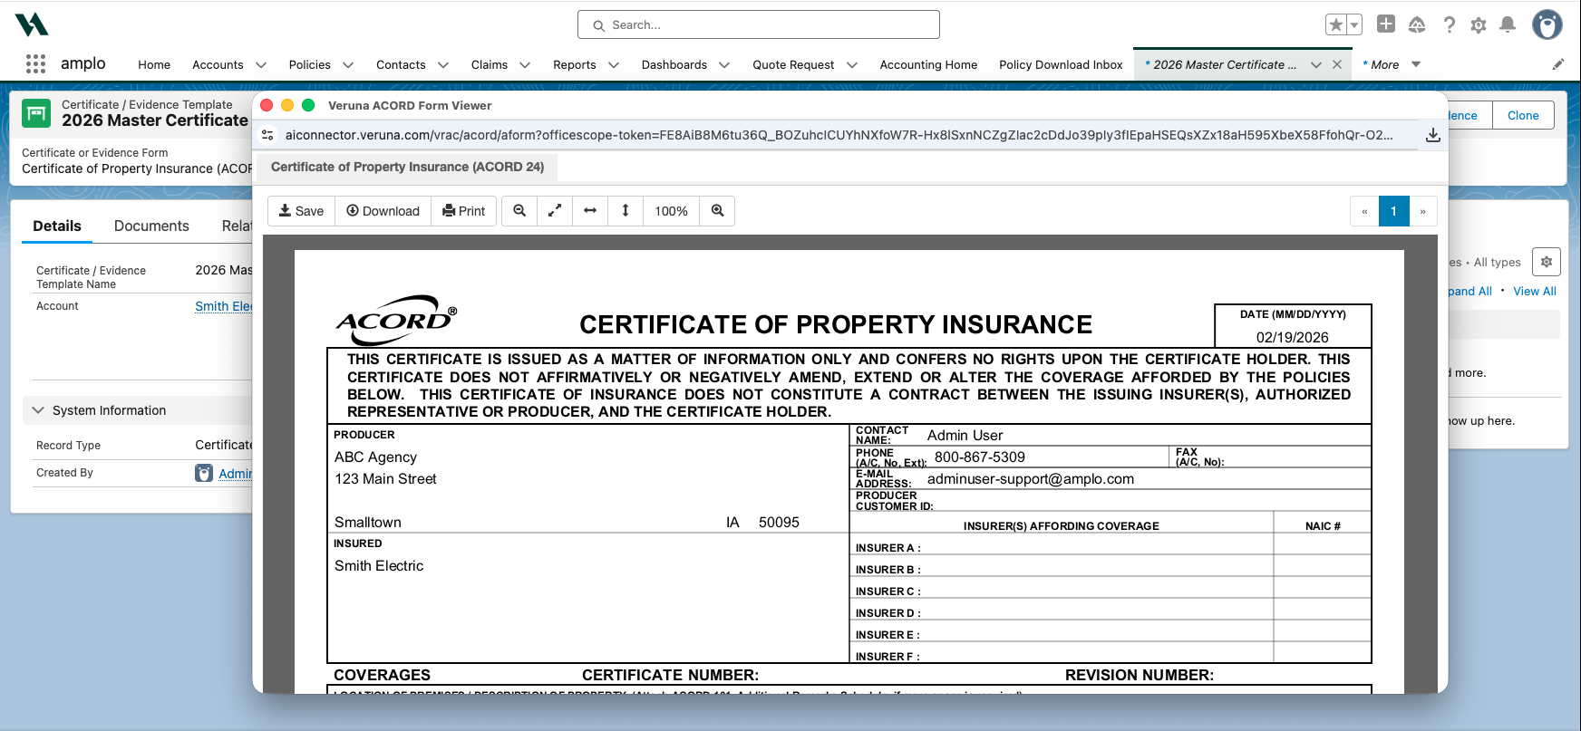Close the 2026 Master Certificate tab

tap(1337, 64)
